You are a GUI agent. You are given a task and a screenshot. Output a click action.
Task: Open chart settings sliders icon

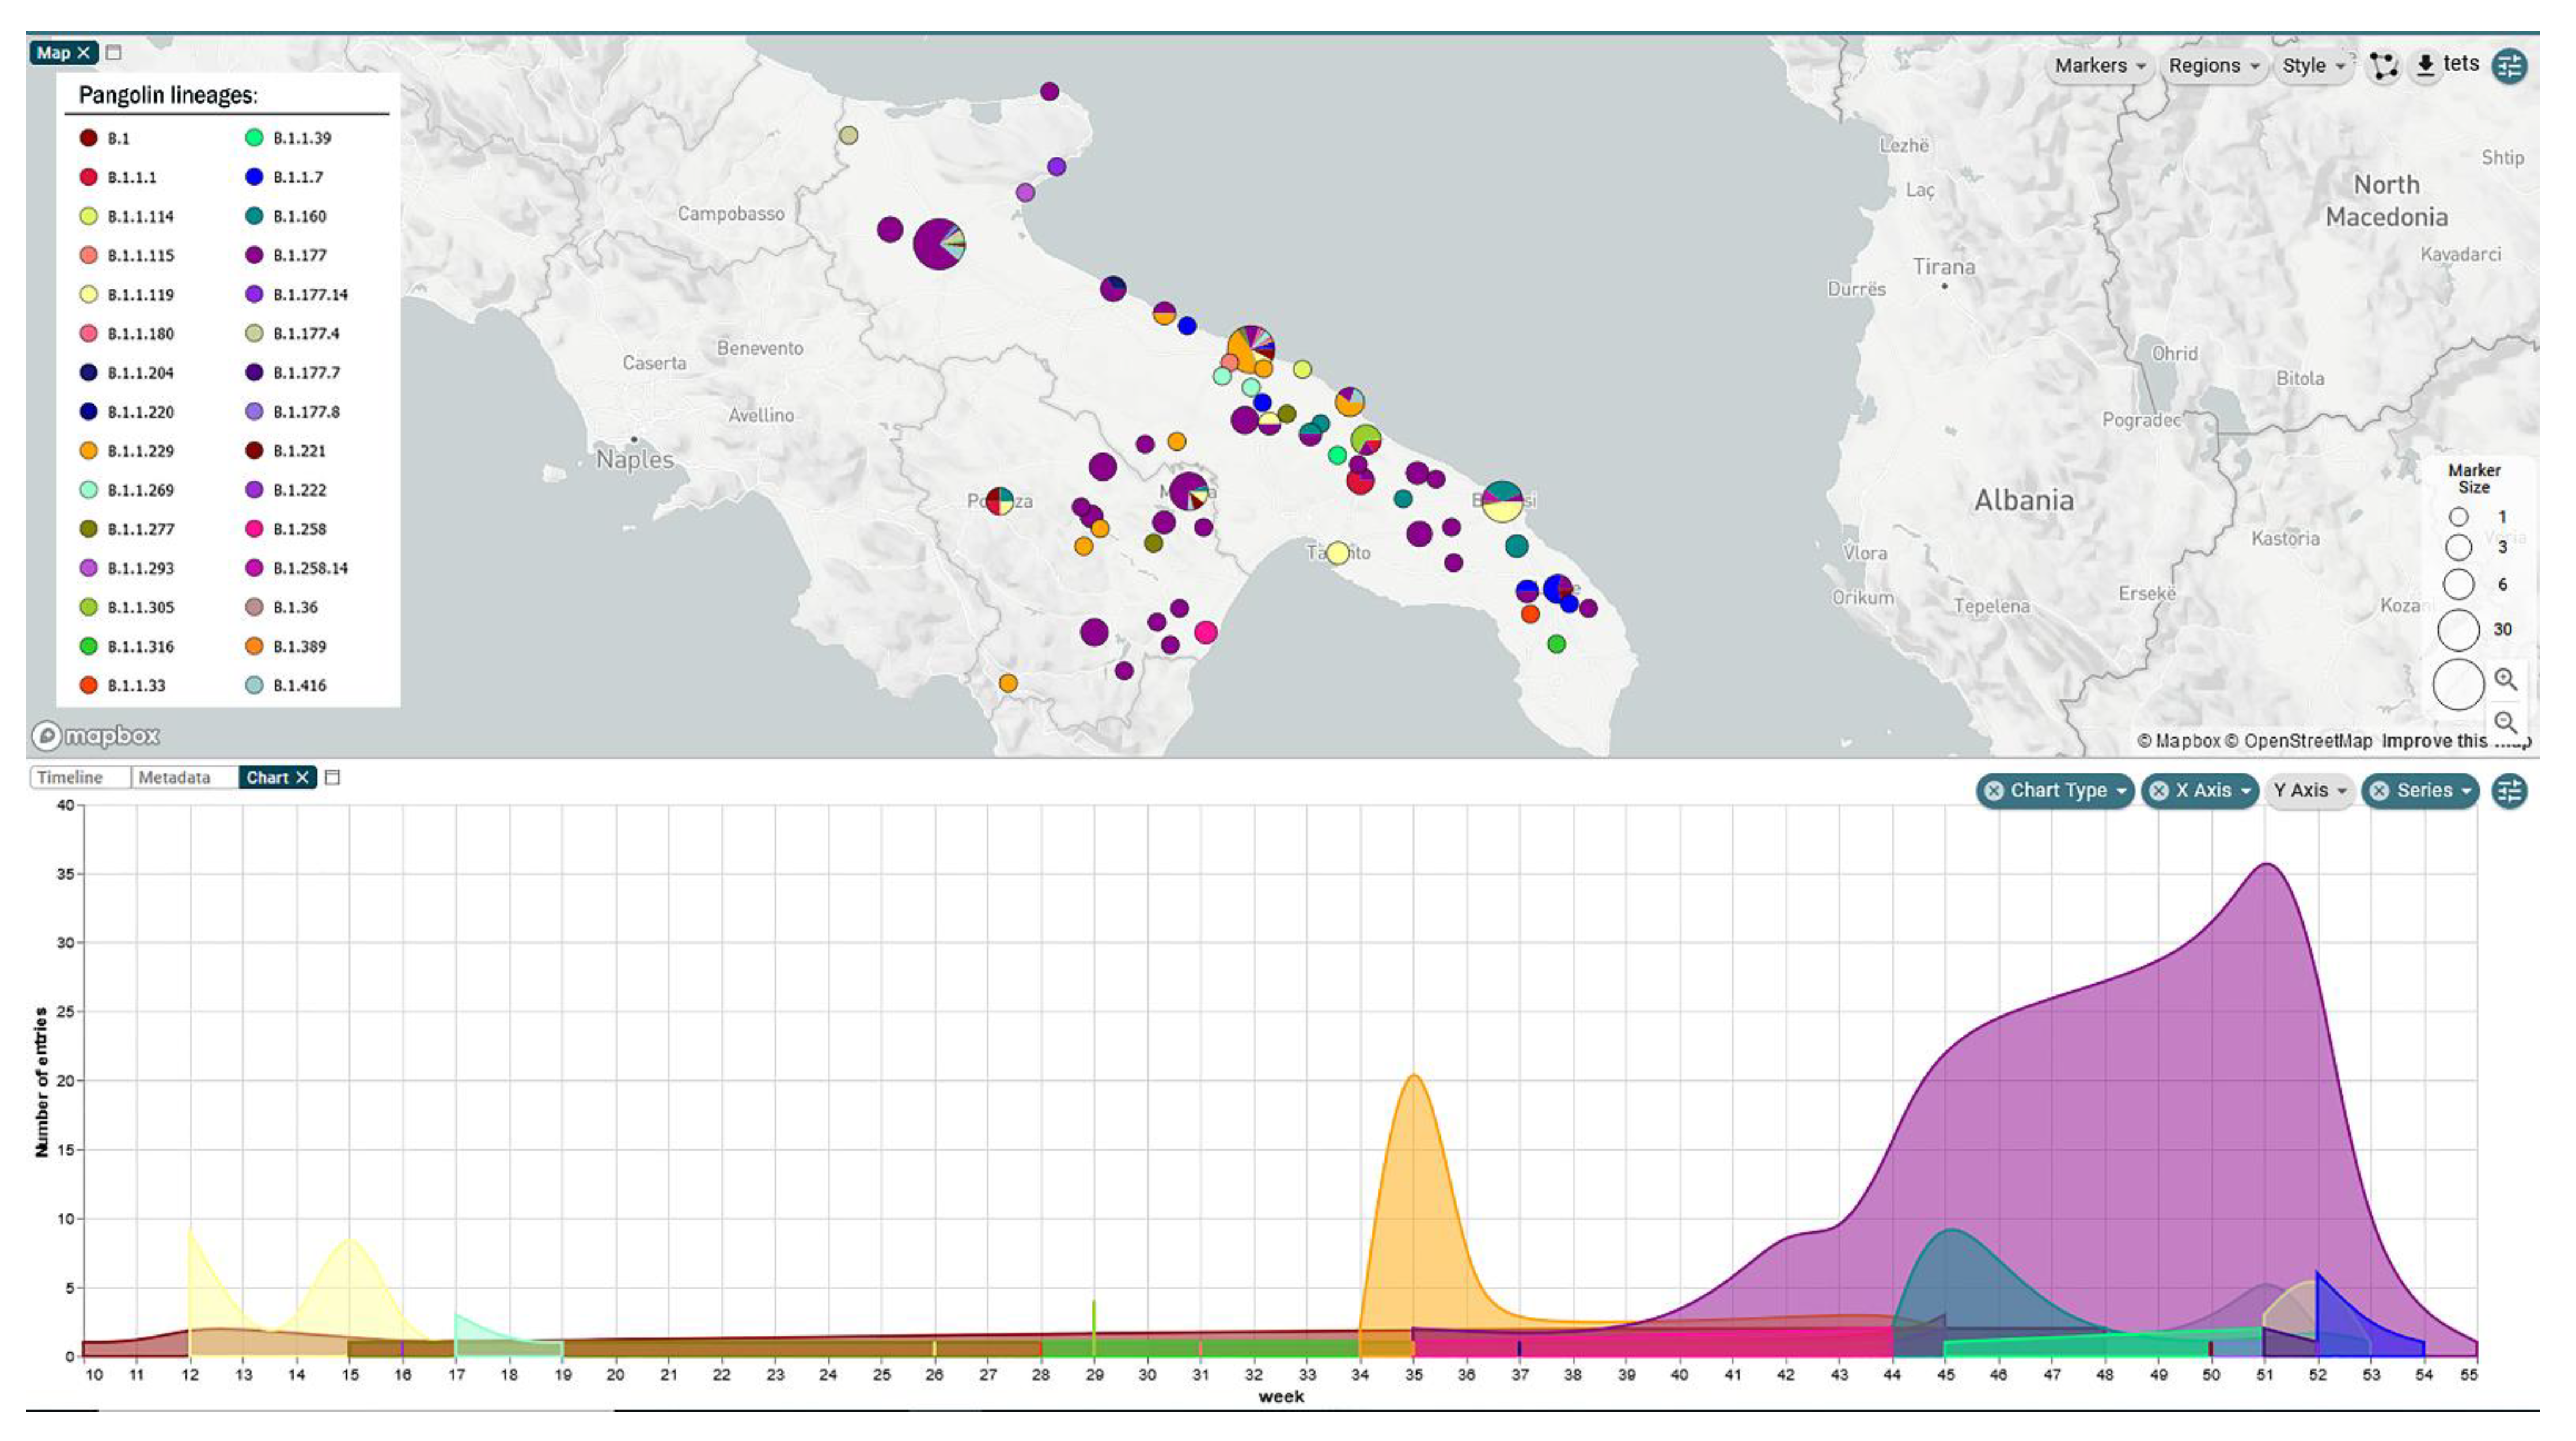tap(2510, 791)
